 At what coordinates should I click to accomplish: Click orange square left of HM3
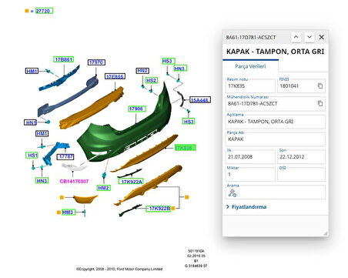click(59, 213)
